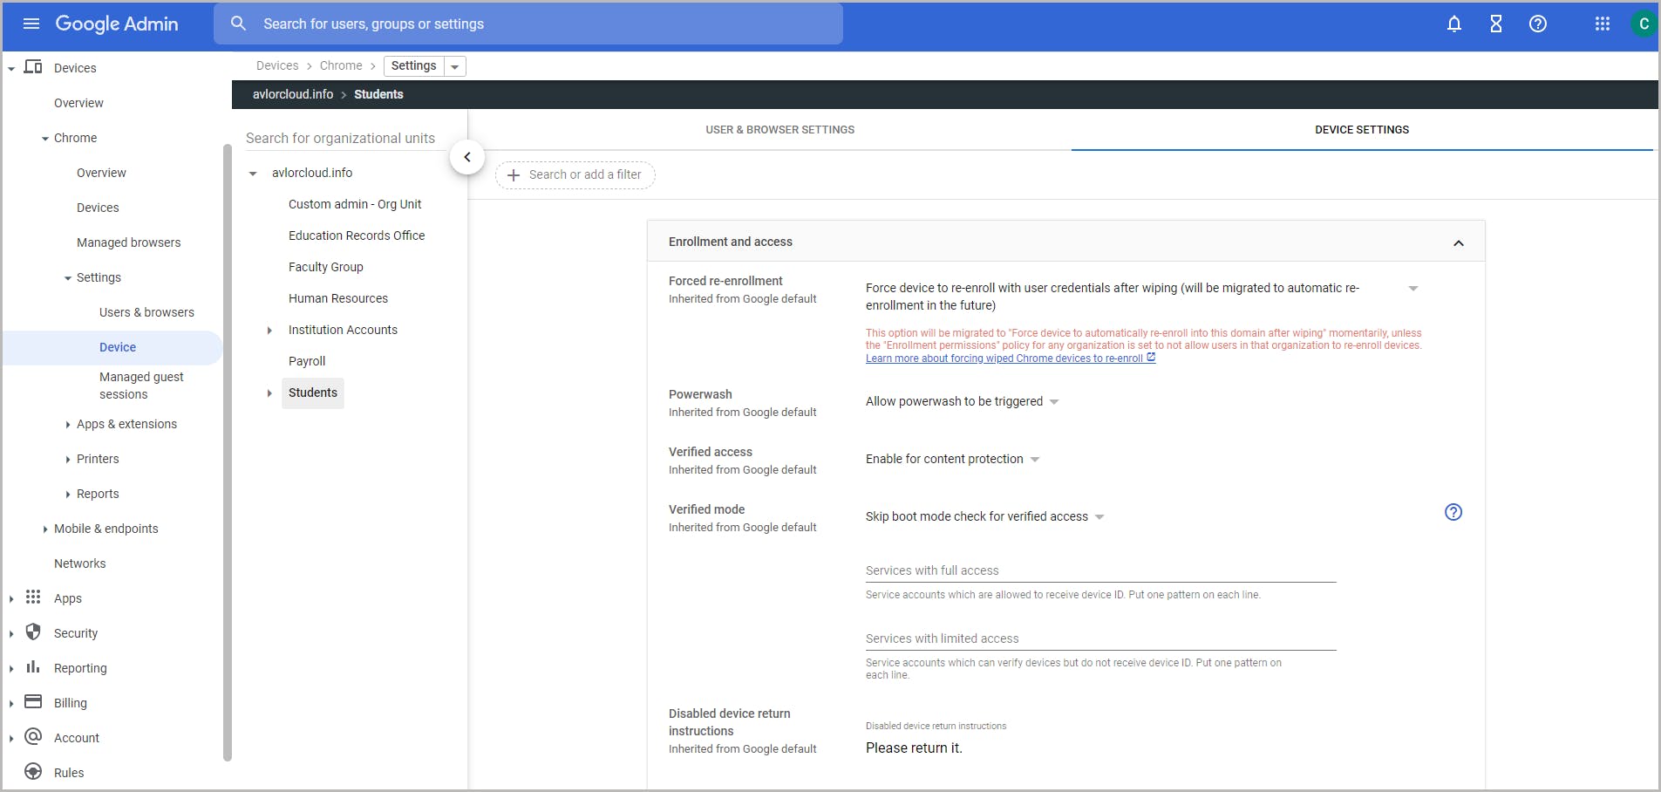Select Human Resources org unit
Viewport: 1661px width, 792px height.
(338, 298)
